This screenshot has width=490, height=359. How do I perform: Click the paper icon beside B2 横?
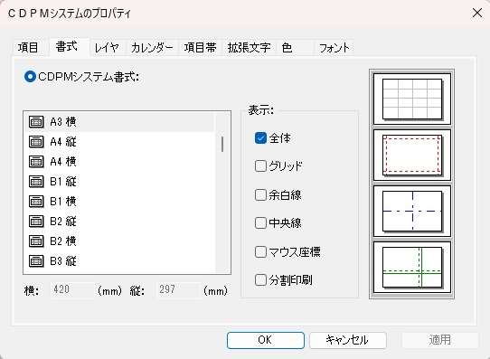[36, 241]
